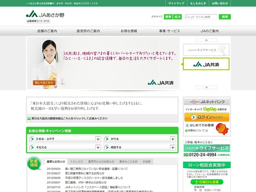The image size is (256, 192).
Task: Click the JAネットバンク header banner
Action: click(x=207, y=102)
